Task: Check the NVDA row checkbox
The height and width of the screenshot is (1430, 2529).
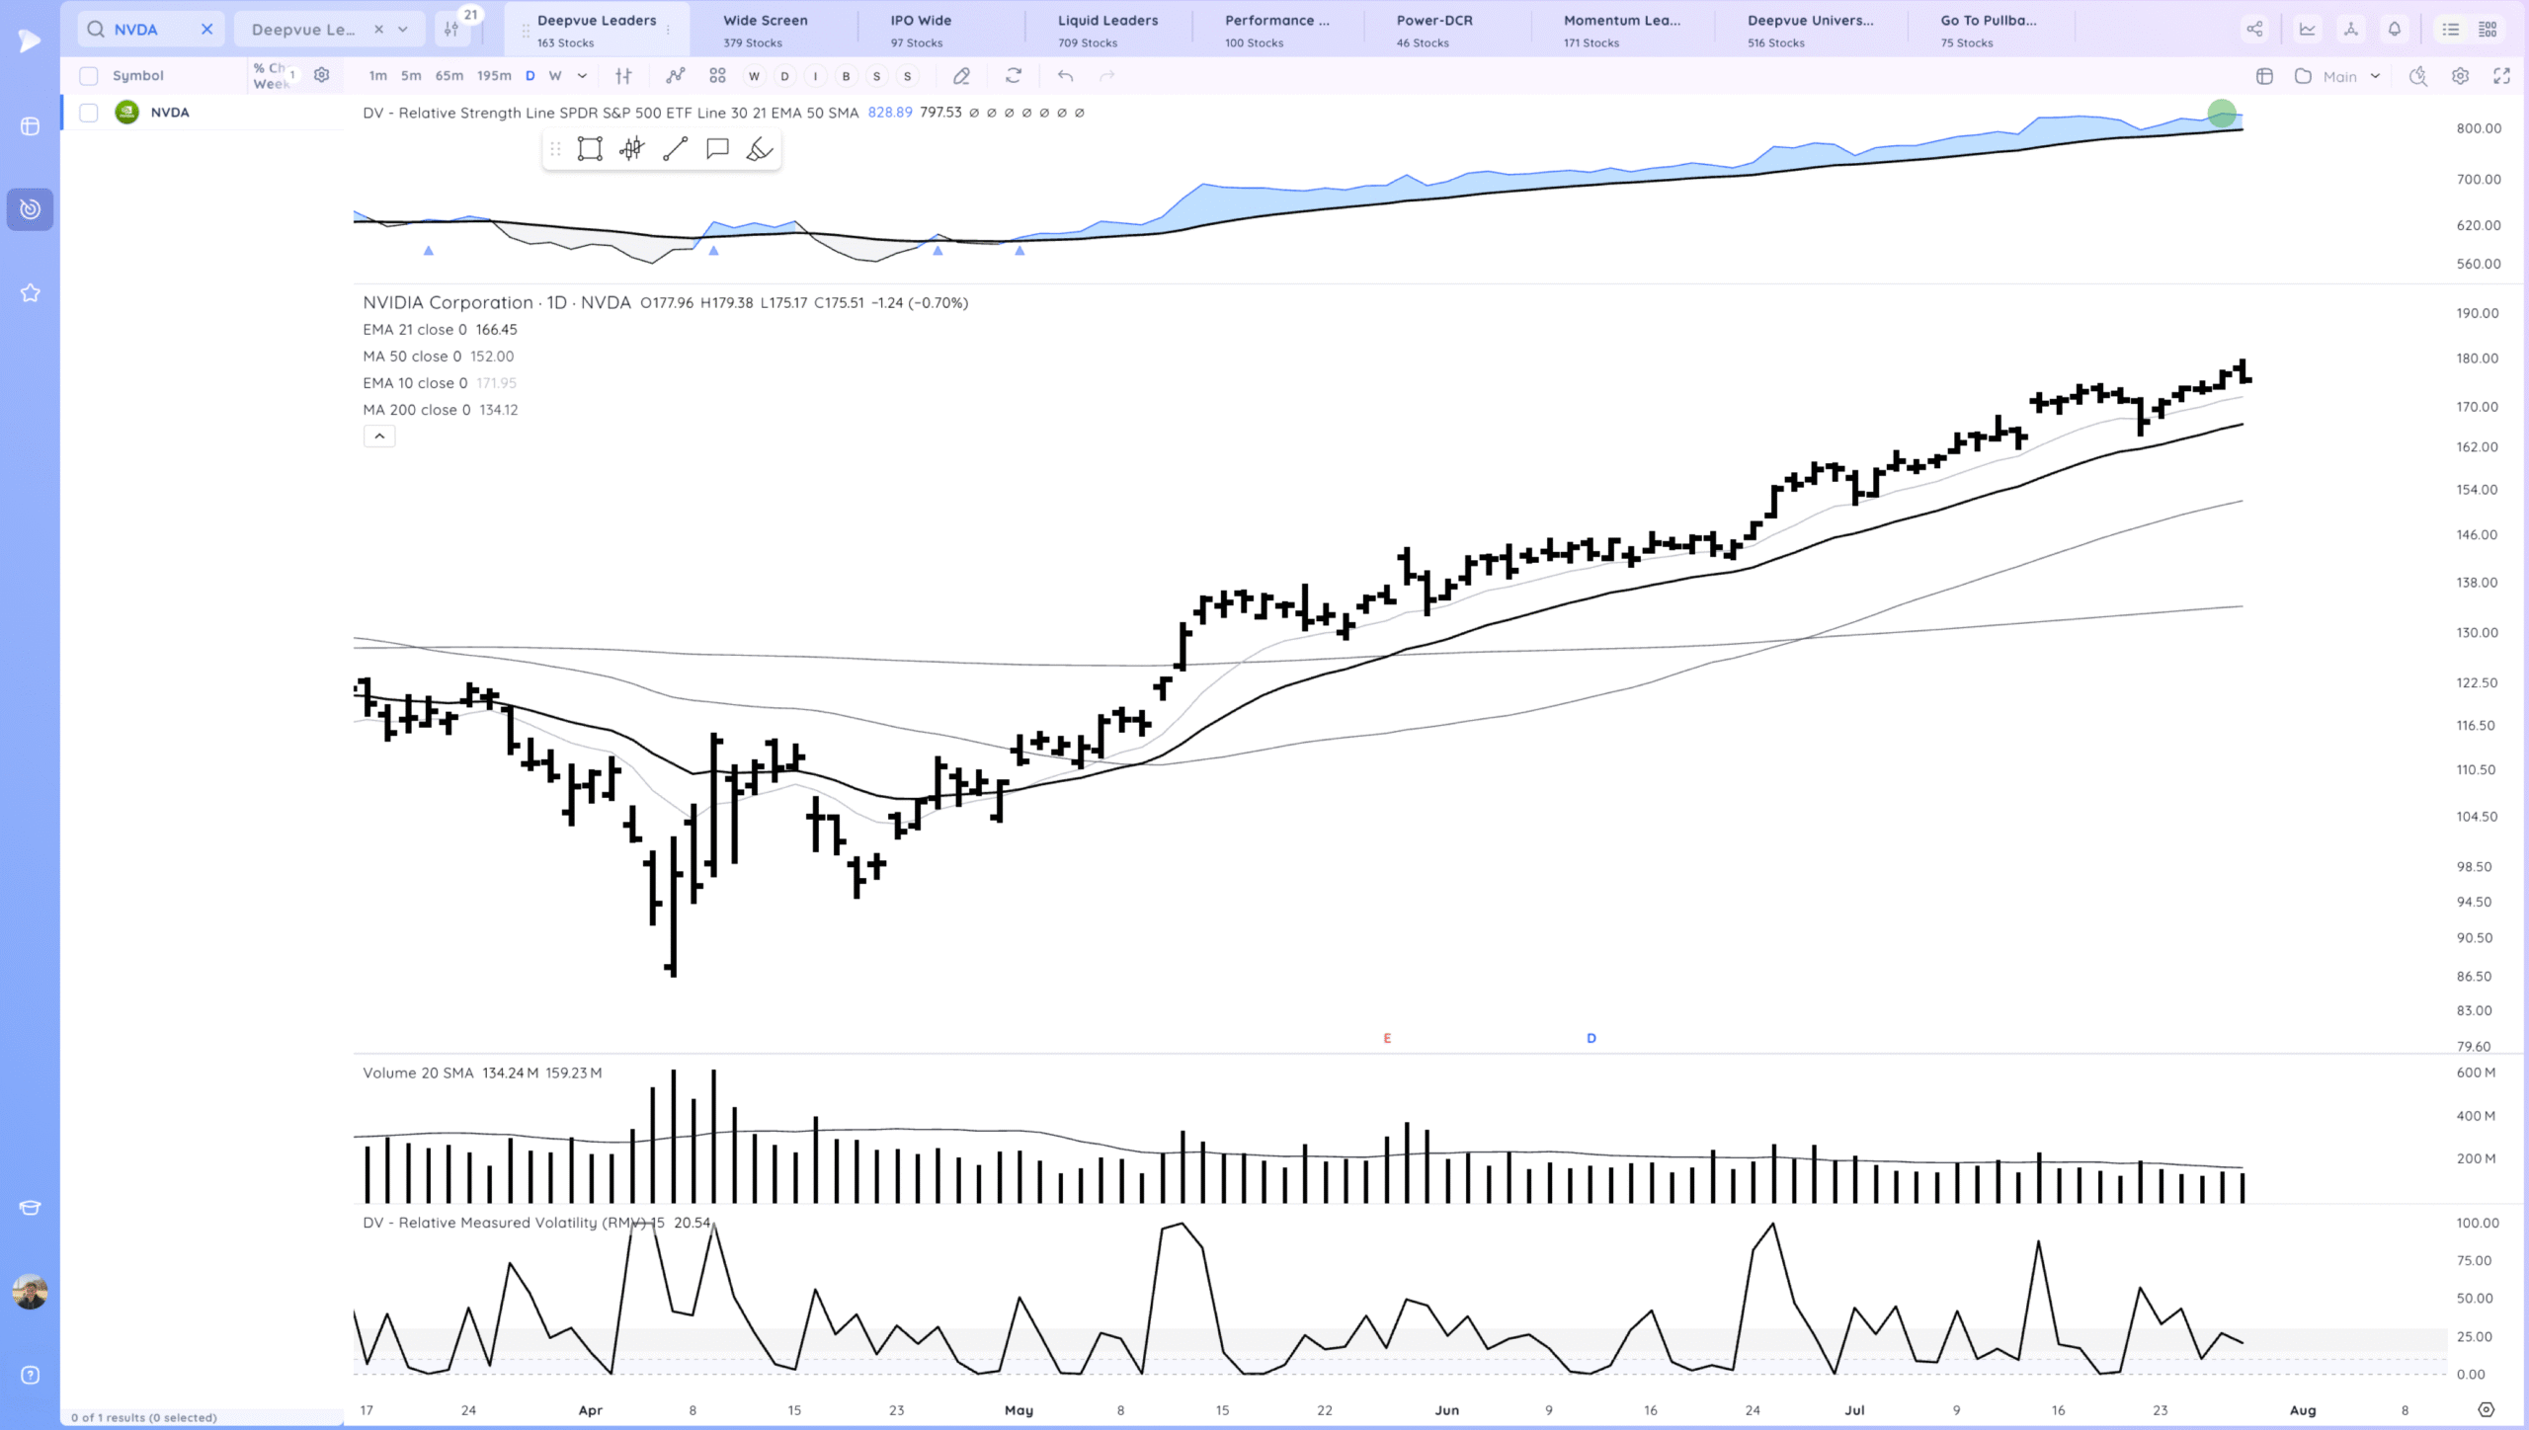Action: pos(89,113)
